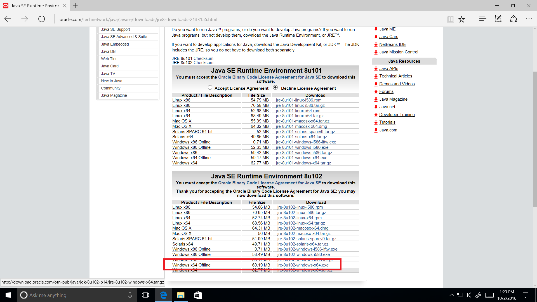This screenshot has height=302, width=537.
Task: Open Task View from the taskbar
Action: click(x=145, y=295)
